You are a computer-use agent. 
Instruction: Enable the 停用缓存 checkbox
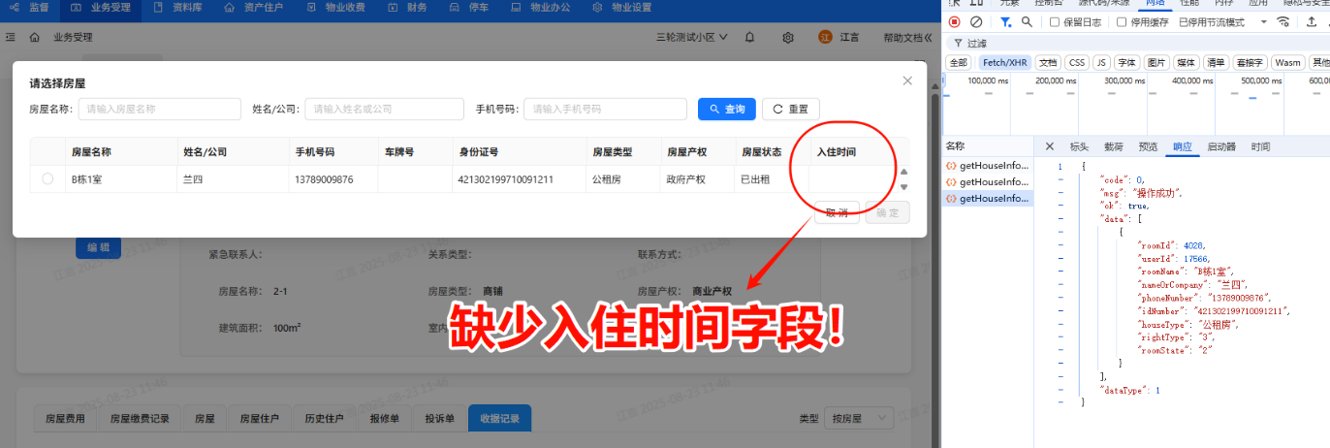point(1122,21)
